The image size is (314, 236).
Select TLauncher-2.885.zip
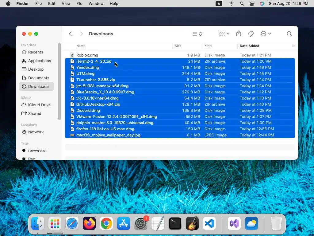(180, 80)
